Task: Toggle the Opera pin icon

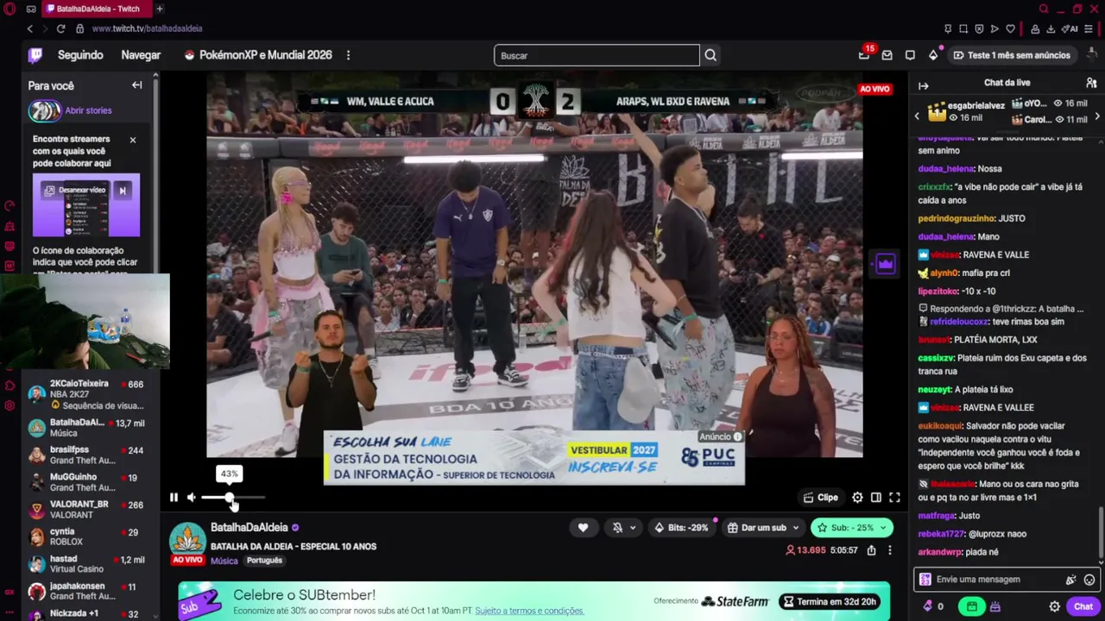Action: coord(948,28)
